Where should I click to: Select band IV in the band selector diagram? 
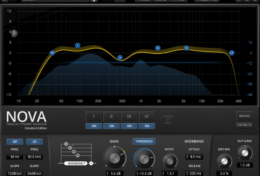tap(78, 155)
